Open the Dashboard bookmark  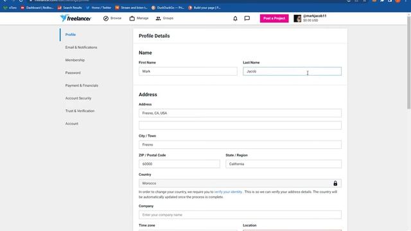click(37, 8)
